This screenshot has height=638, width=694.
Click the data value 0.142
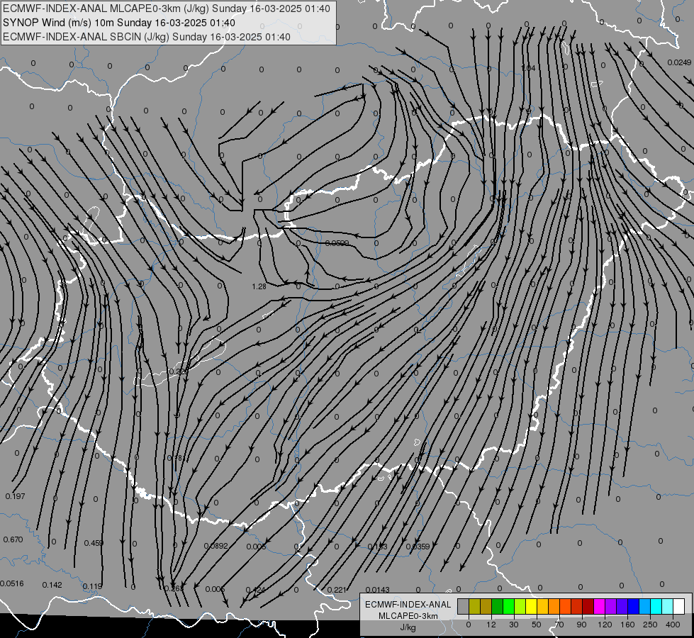pos(52,585)
